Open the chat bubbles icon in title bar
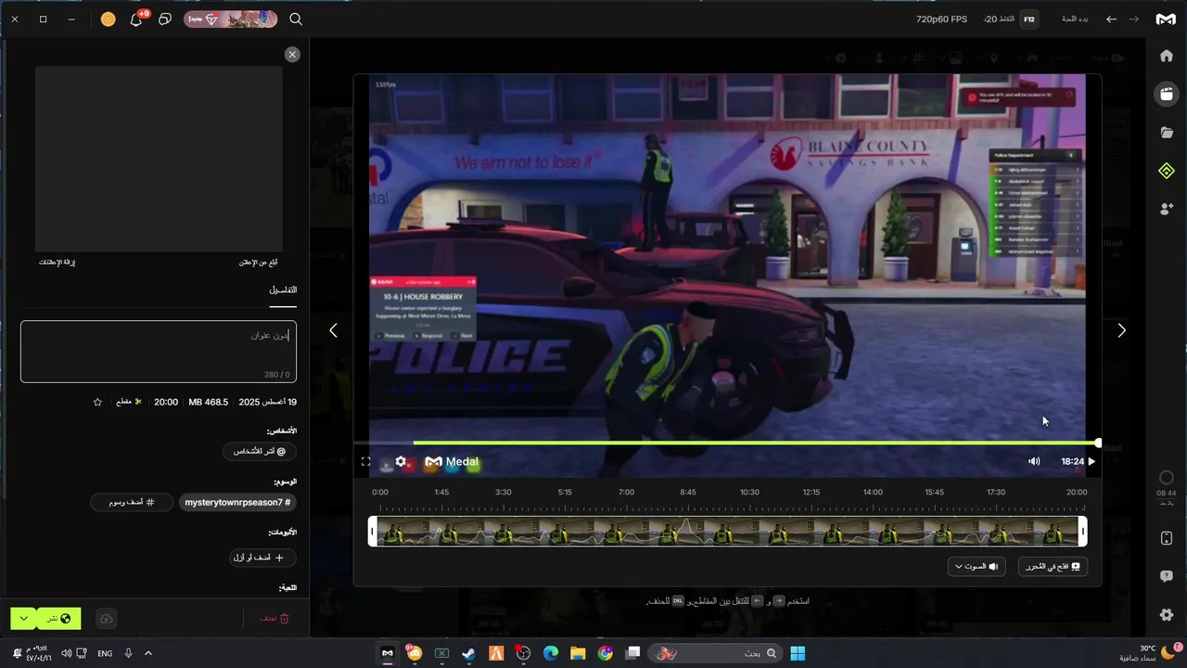The image size is (1187, 668). click(x=165, y=19)
